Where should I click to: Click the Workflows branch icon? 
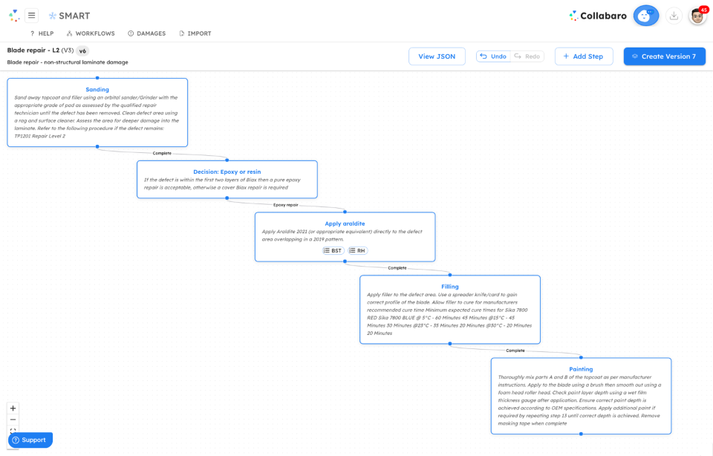68,33
